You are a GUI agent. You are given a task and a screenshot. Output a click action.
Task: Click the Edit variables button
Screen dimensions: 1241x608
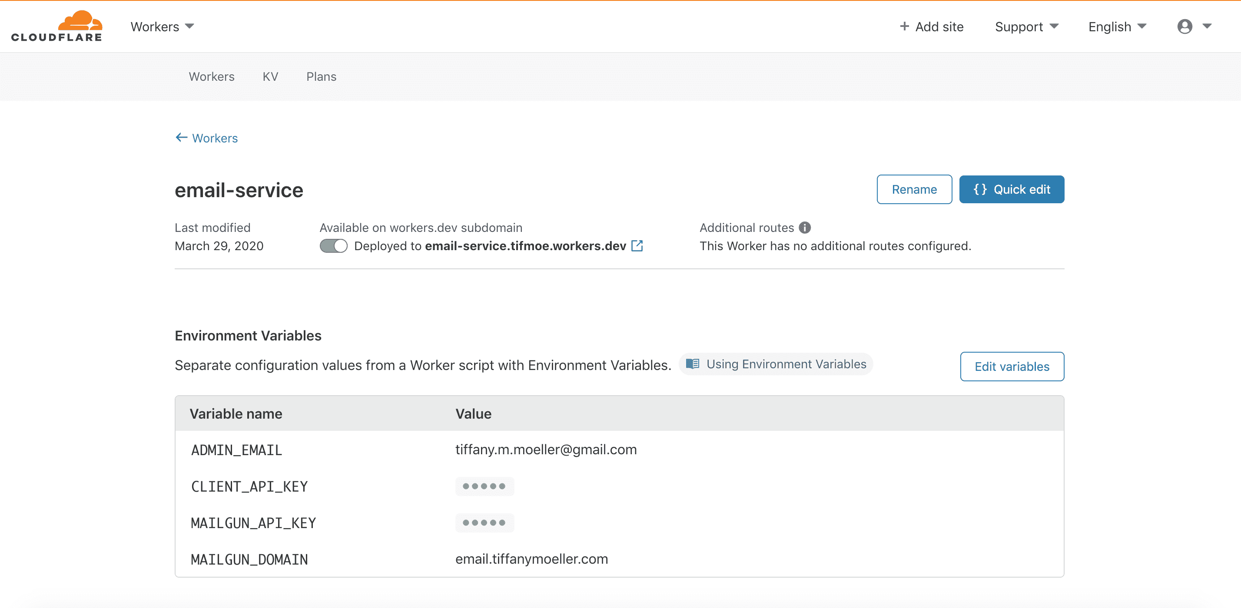[1012, 367]
